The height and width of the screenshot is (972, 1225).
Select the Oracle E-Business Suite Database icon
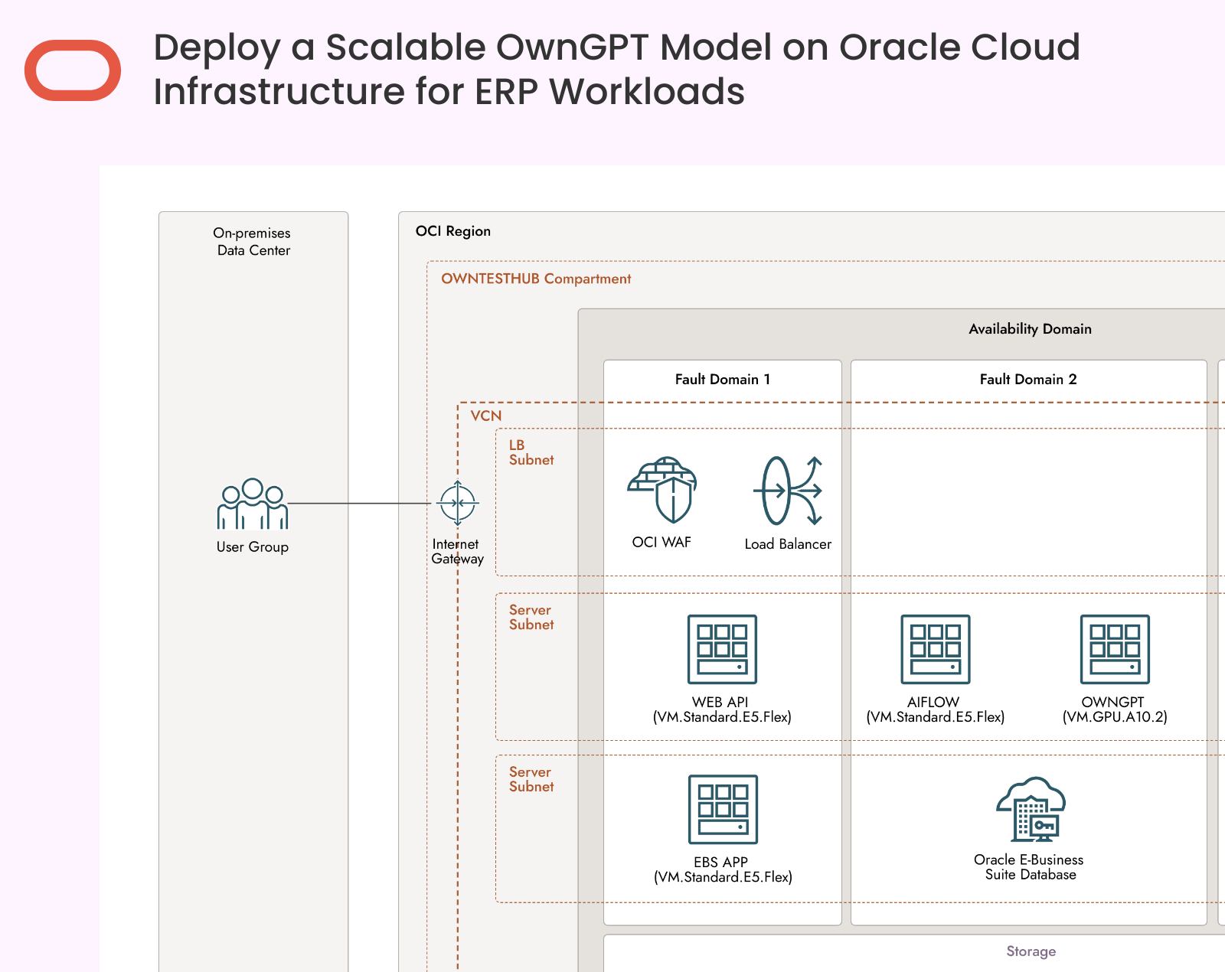click(1031, 810)
